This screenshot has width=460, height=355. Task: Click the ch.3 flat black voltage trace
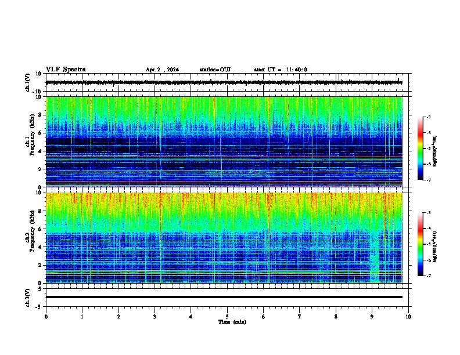[x=224, y=297]
